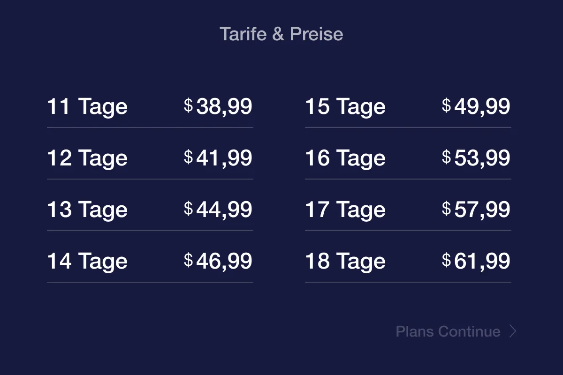Click the $49,99 price

(x=477, y=106)
